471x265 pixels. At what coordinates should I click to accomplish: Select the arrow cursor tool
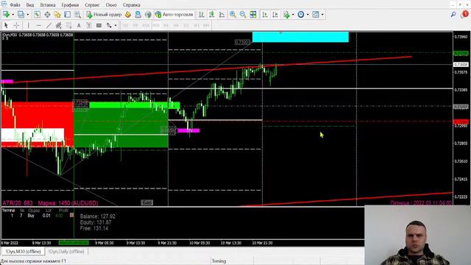click(6, 26)
